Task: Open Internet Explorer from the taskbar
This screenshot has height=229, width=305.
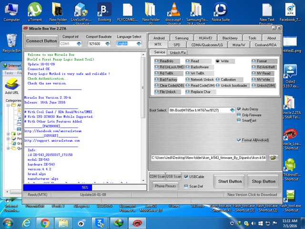Action: pyautogui.click(x=28, y=223)
